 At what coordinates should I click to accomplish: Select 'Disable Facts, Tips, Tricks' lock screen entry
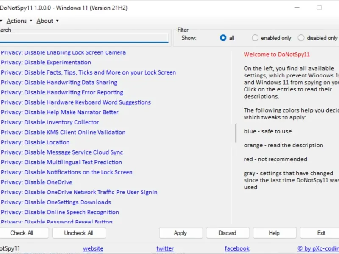click(x=88, y=72)
